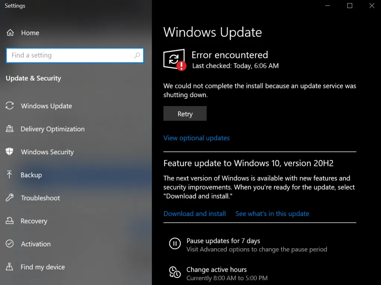Screen dimensions: 381x285
Task: Click the Windows Security shield icon
Action: pos(9,151)
